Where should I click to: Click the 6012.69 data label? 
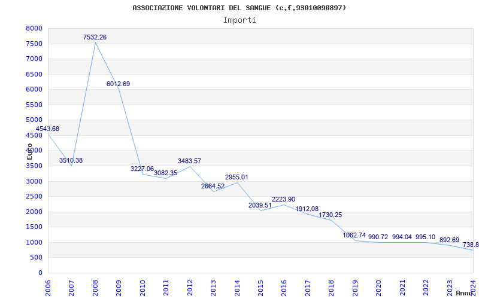(x=118, y=84)
